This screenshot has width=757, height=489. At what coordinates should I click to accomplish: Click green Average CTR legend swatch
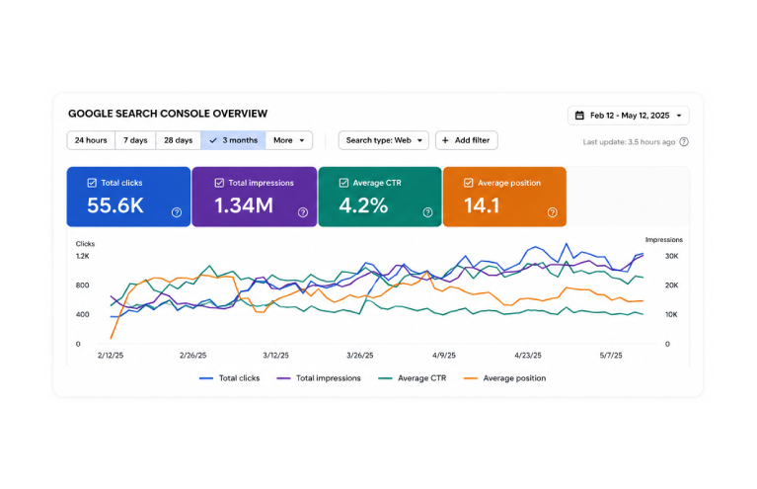(x=385, y=378)
